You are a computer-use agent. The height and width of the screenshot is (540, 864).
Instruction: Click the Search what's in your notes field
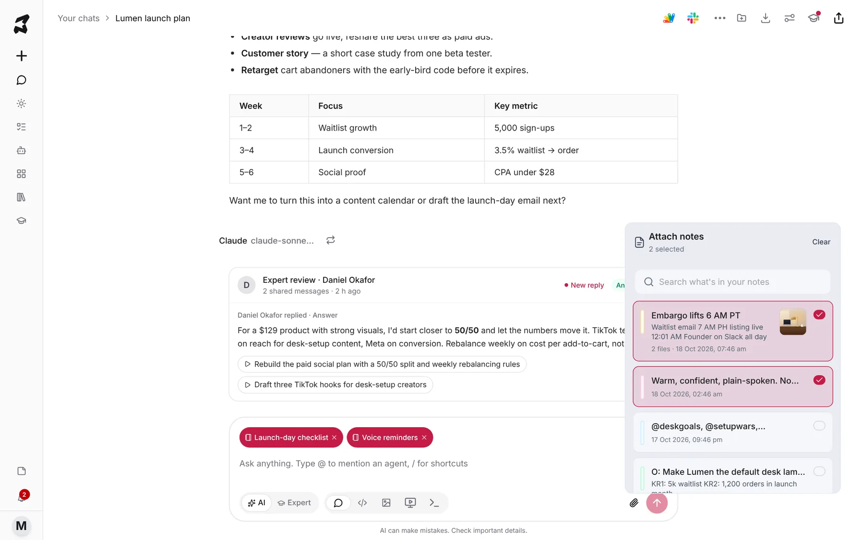pyautogui.click(x=732, y=282)
